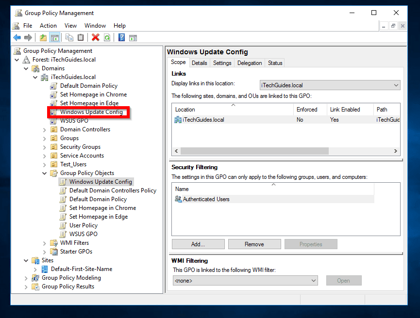Select the Test_Users OU
420x318 pixels.
[x=73, y=164]
